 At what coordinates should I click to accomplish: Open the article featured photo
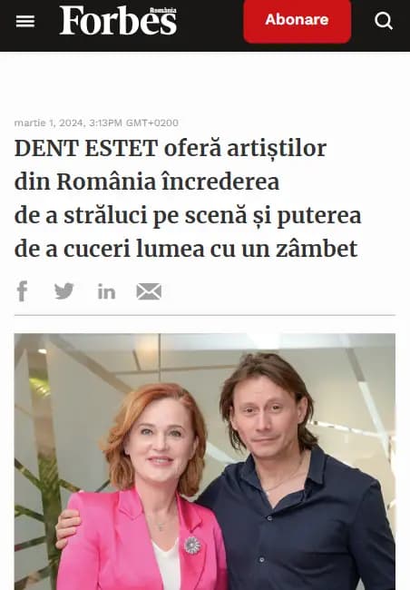205,462
